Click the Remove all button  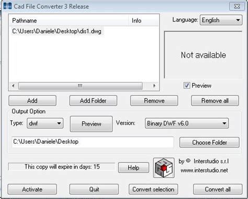point(215,101)
